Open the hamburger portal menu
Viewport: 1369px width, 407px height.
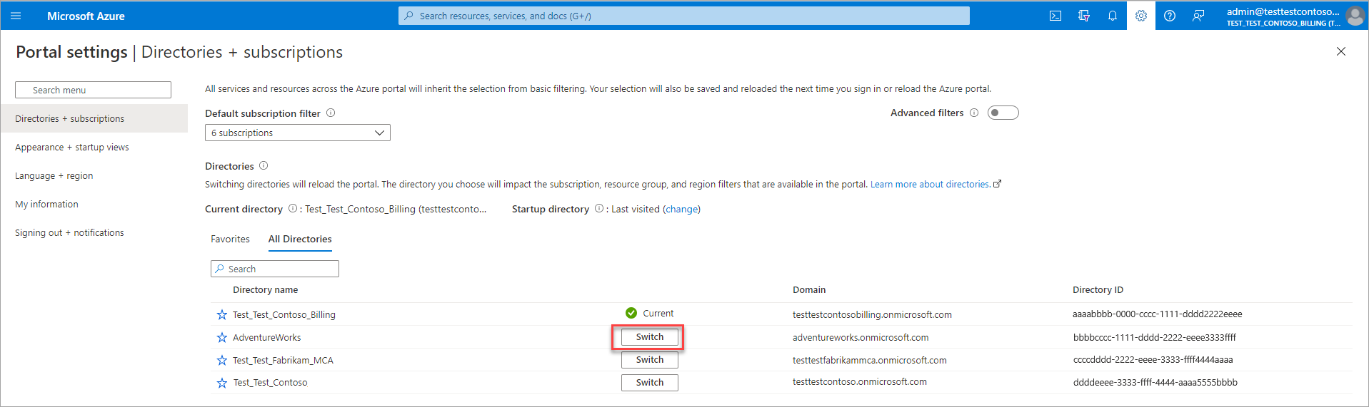[x=16, y=16]
